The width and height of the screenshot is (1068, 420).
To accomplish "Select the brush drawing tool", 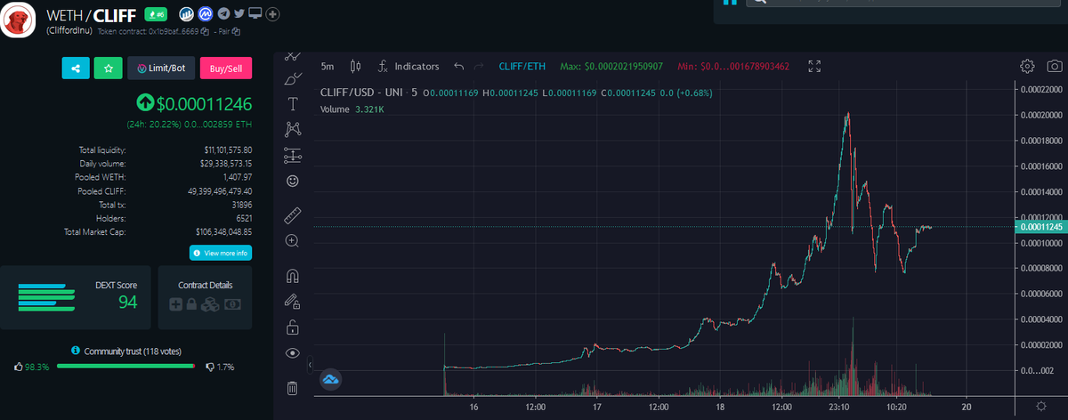I will pos(292,79).
